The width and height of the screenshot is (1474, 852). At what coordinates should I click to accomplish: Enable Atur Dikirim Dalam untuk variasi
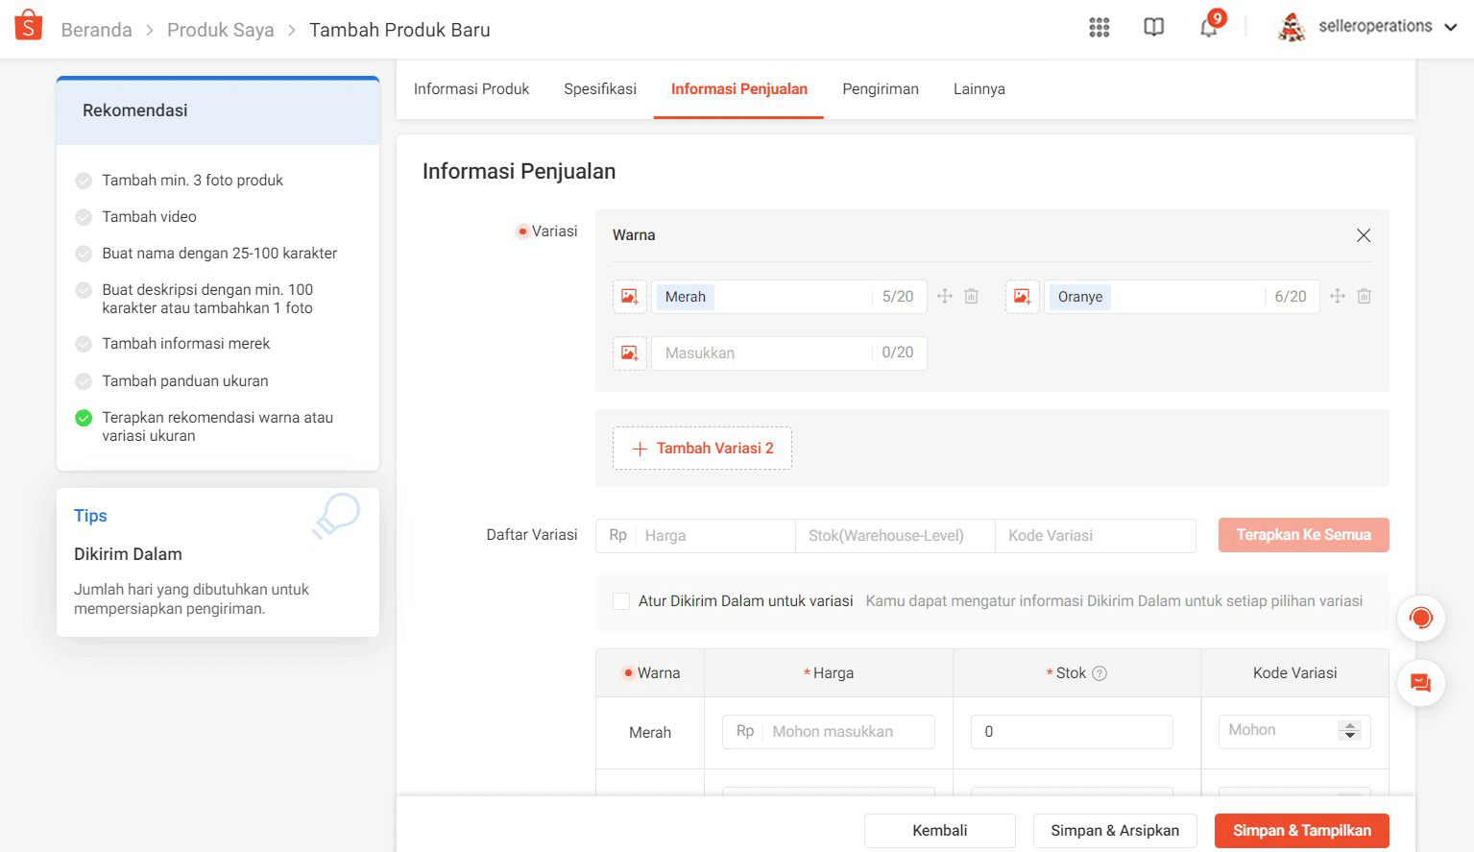(621, 600)
